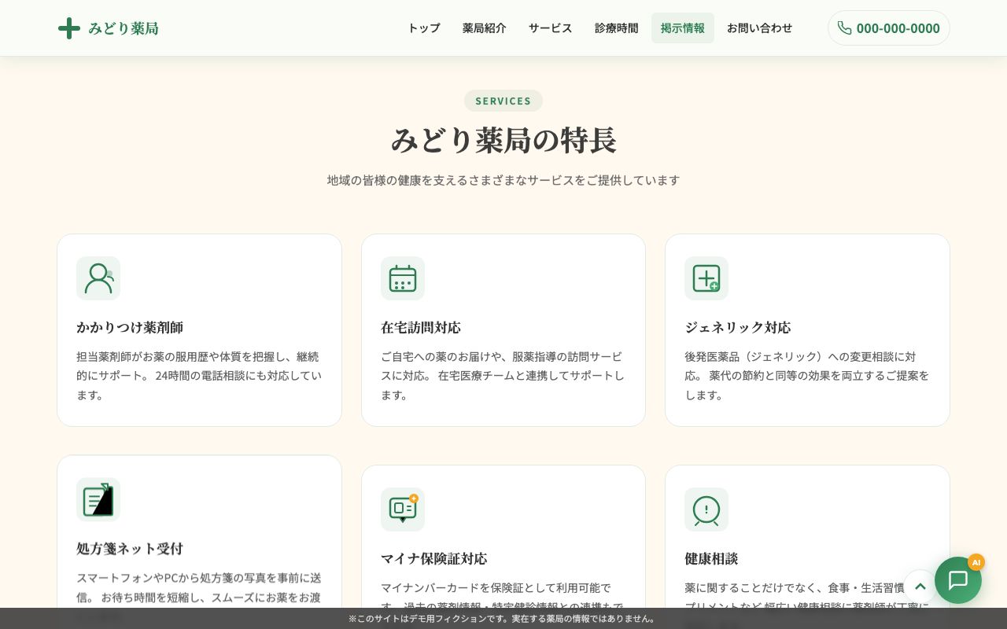Call the 000-000-0000 phone link
This screenshot has width=1007, height=629.
coord(898,28)
